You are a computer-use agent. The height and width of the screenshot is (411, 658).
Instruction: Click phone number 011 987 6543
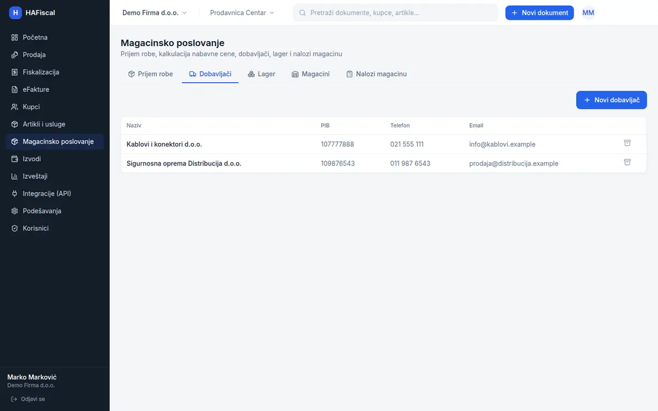tap(410, 163)
